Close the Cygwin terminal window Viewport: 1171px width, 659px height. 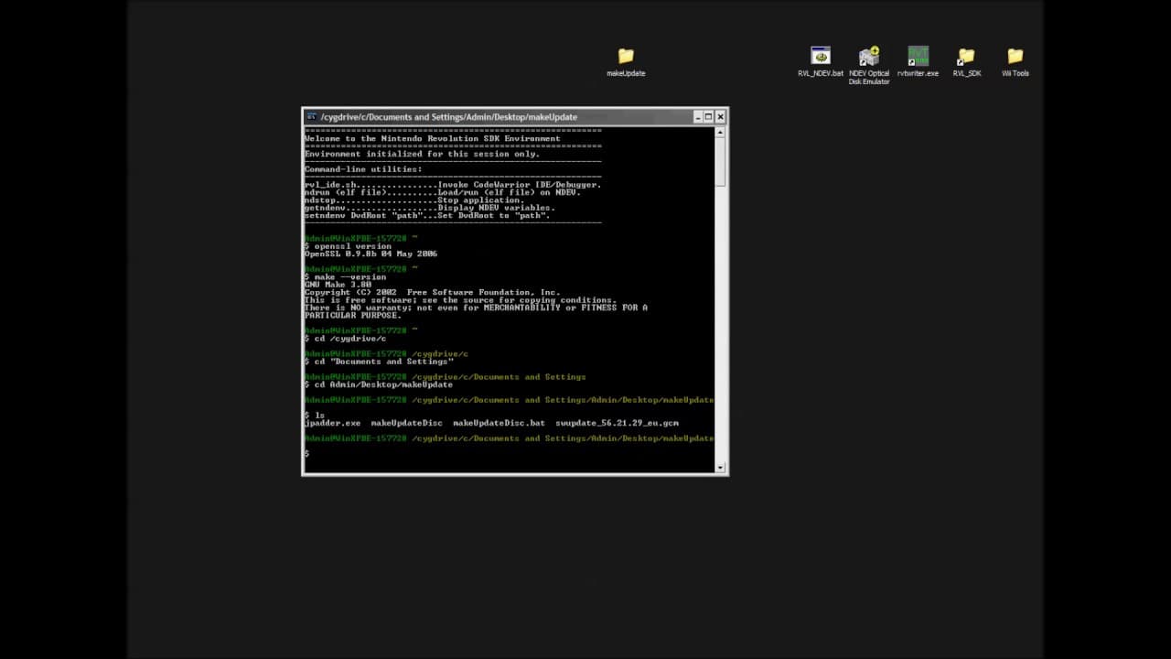point(720,117)
